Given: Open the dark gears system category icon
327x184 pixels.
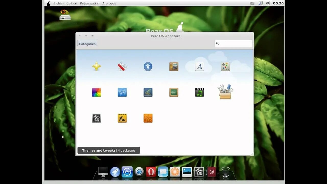Looking at the screenshot, I should click(97, 118).
